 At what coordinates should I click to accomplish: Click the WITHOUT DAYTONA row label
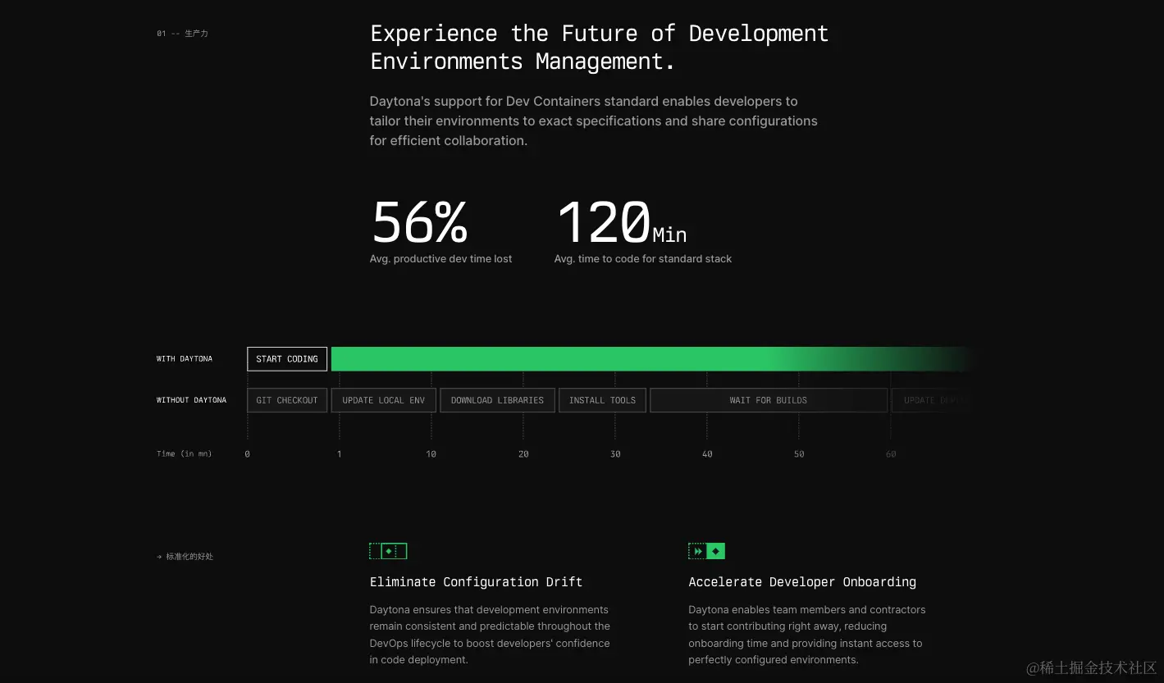[x=191, y=400]
